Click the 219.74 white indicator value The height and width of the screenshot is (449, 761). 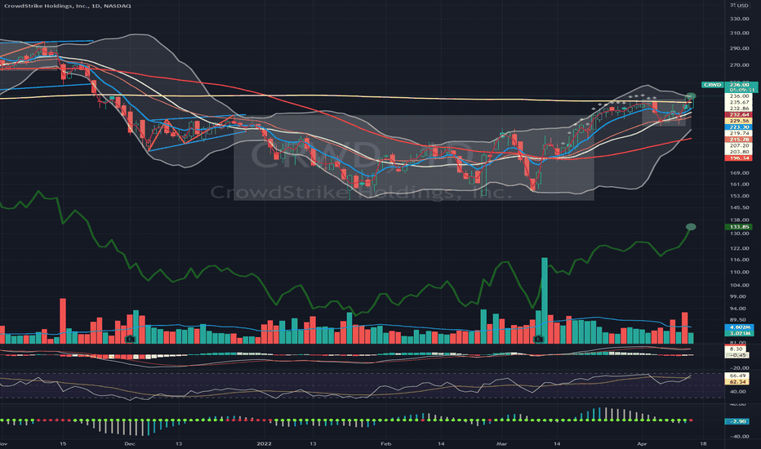pyautogui.click(x=737, y=133)
